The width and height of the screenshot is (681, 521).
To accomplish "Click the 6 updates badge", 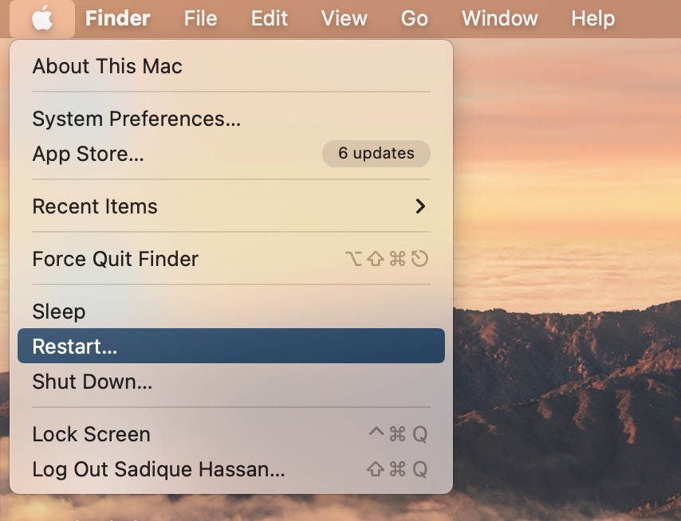I will tap(376, 154).
